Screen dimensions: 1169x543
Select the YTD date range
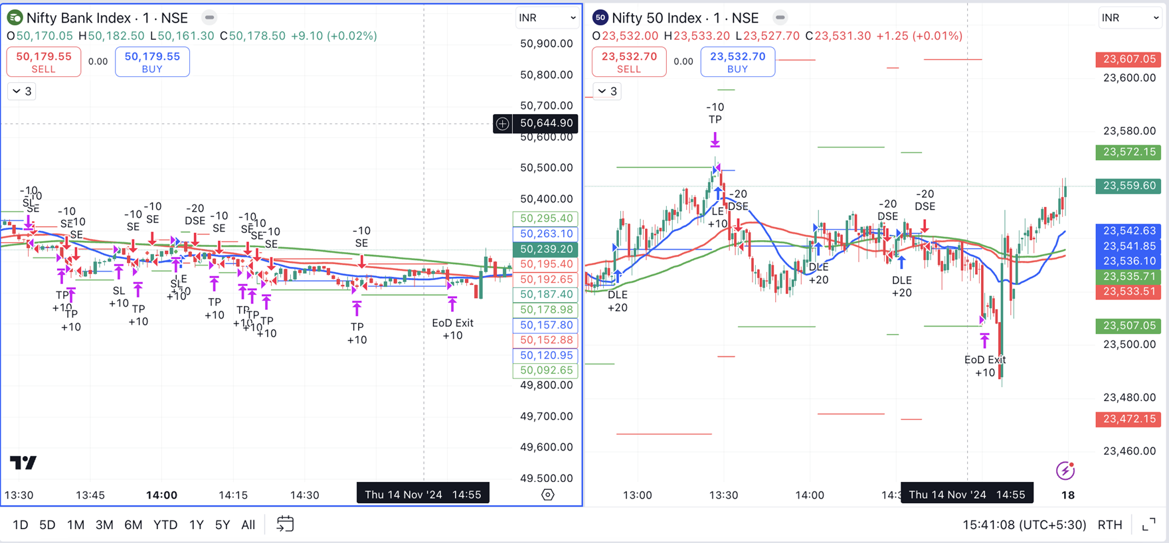(x=165, y=525)
